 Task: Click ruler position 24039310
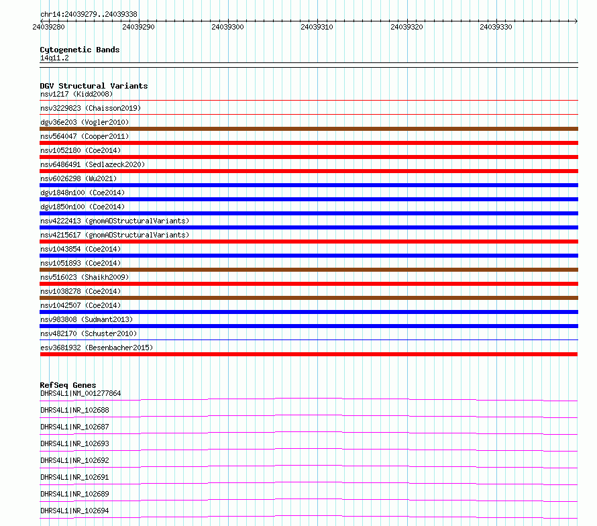tap(317, 27)
